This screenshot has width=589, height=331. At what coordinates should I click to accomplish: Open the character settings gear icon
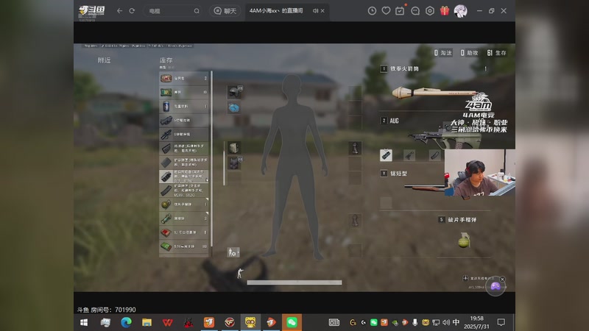233,252
